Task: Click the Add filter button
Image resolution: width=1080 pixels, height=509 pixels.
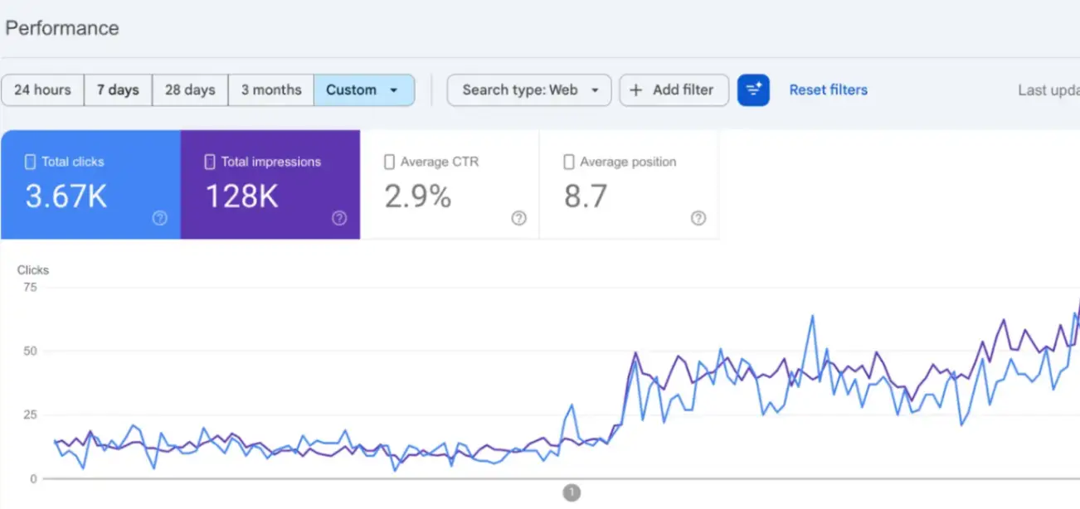Action: tap(674, 90)
